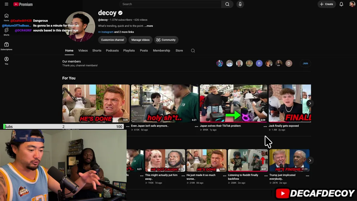The height and width of the screenshot is (201, 357).
Task: Play the 'holy sh*t..' video thumbnail
Action: click(x=165, y=104)
